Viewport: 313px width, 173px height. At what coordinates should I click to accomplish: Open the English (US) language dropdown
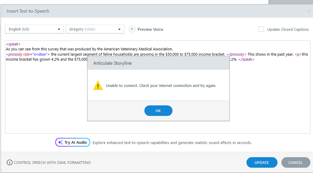coord(34,29)
